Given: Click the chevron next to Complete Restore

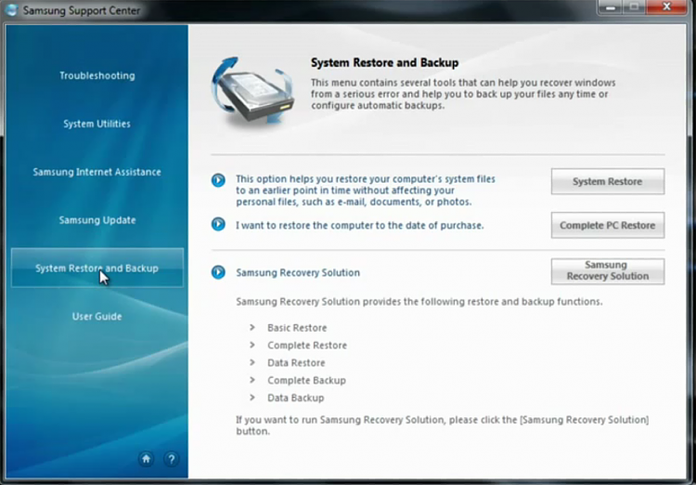Looking at the screenshot, I should click(252, 345).
